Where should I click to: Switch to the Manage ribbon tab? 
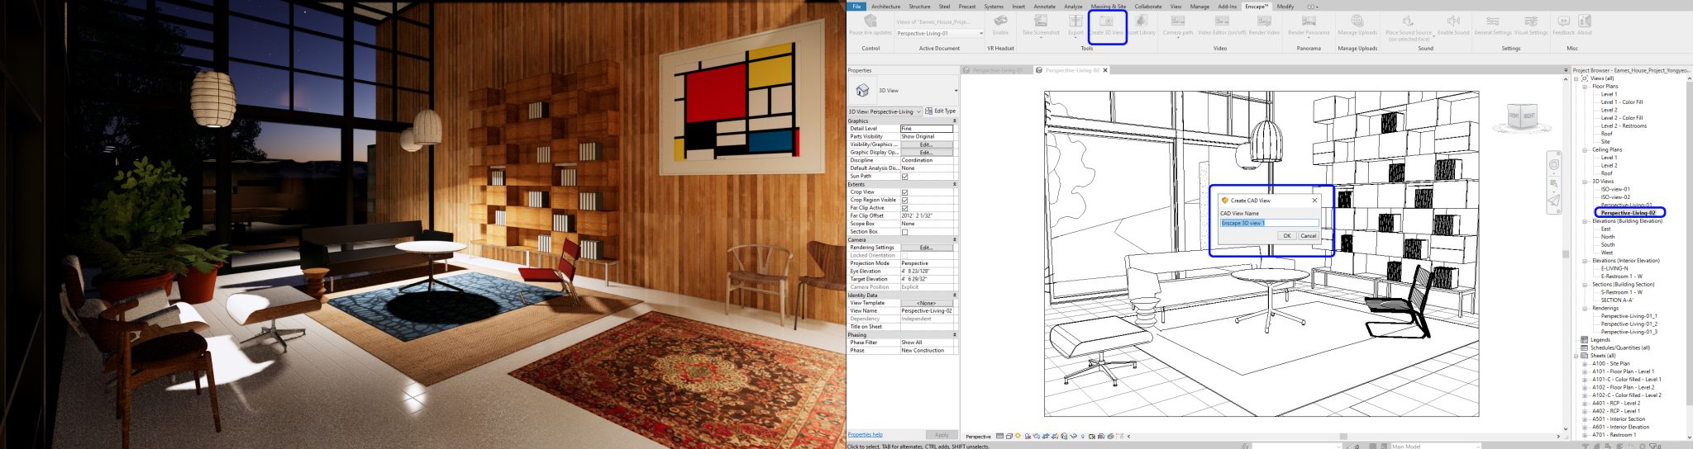tap(1199, 7)
